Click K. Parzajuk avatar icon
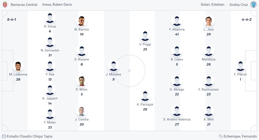The width and height of the screenshot is (259, 140). click(x=145, y=96)
